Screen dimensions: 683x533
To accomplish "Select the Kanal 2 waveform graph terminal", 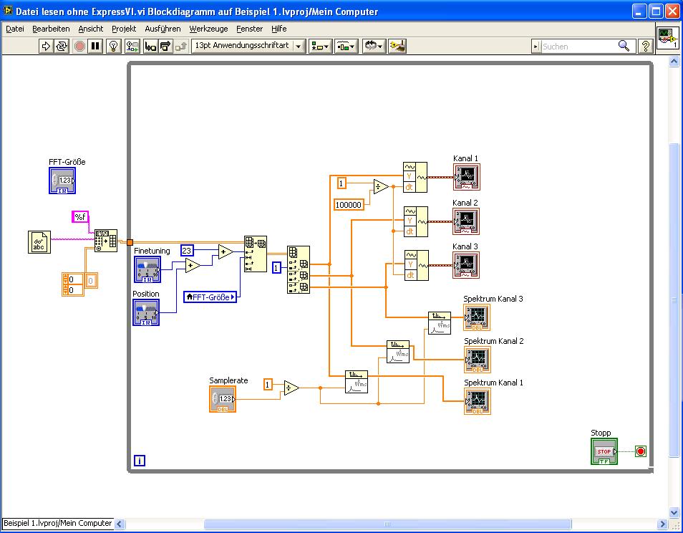I will coord(466,221).
